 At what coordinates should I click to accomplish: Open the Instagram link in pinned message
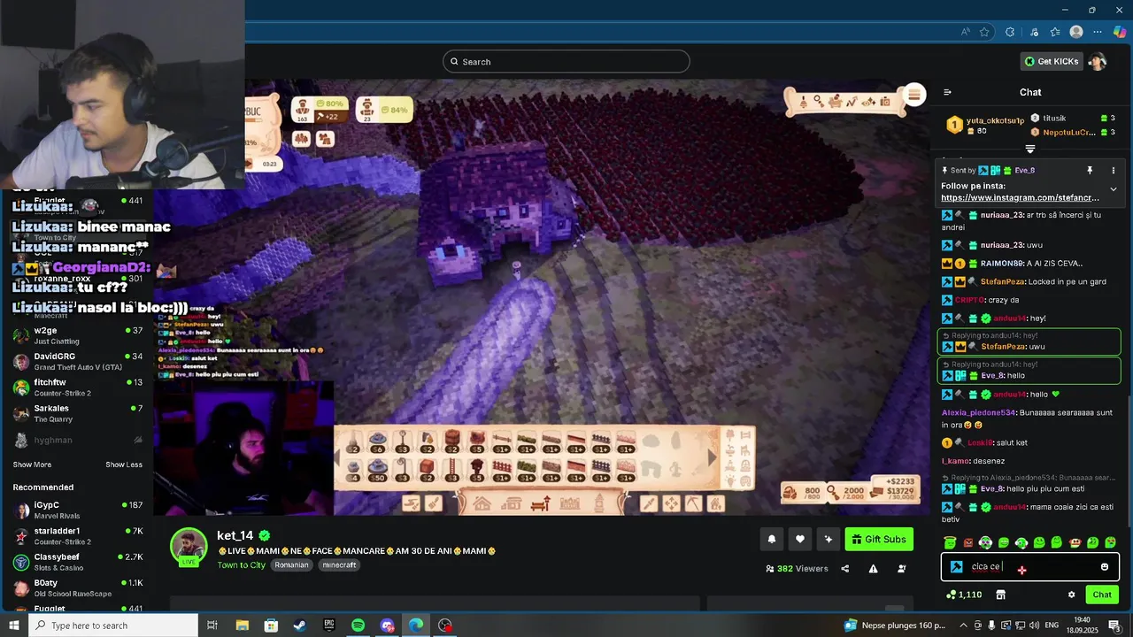[1020, 198]
